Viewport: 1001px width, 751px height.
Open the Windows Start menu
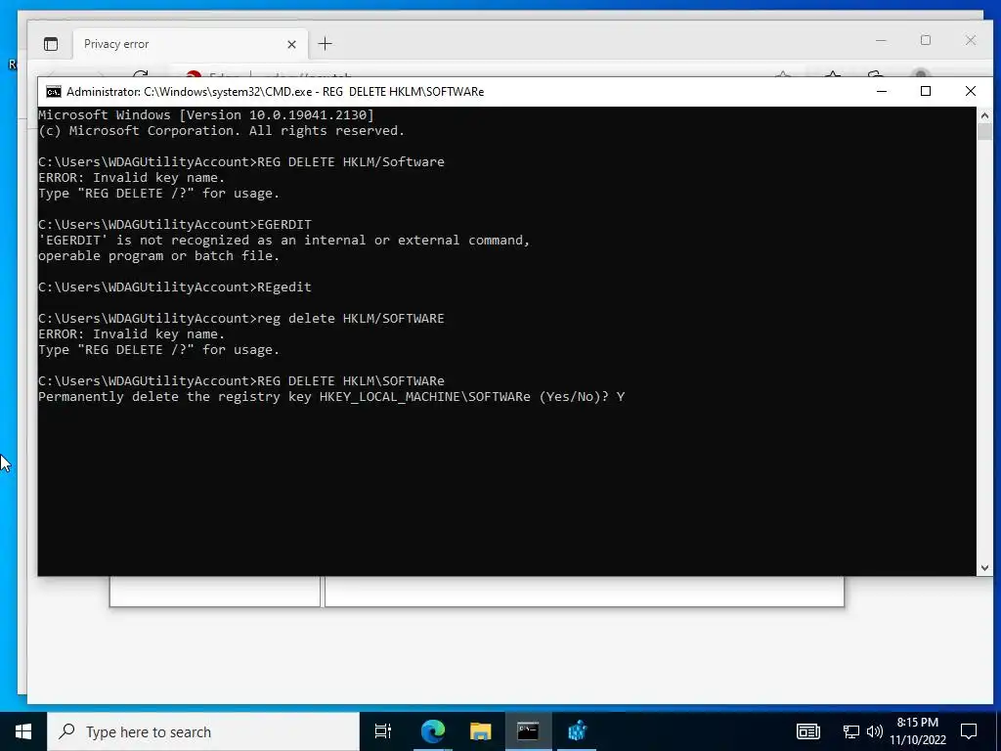(x=23, y=731)
